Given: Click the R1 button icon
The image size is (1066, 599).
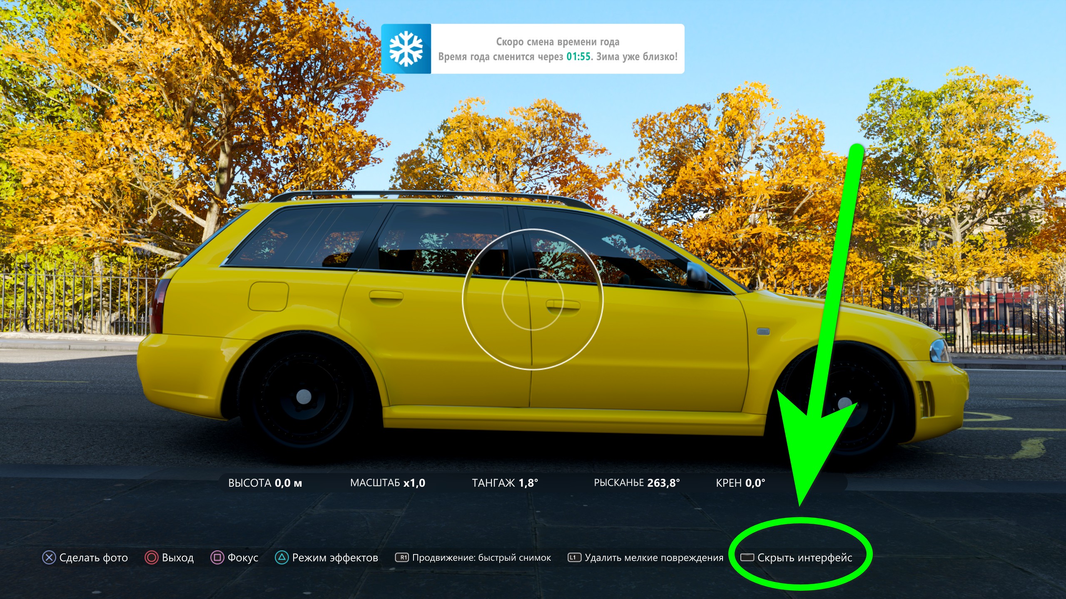Looking at the screenshot, I should [x=402, y=558].
